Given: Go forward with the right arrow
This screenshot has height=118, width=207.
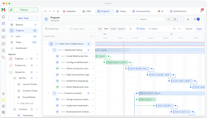Looking at the screenshot, I should click(54, 11).
